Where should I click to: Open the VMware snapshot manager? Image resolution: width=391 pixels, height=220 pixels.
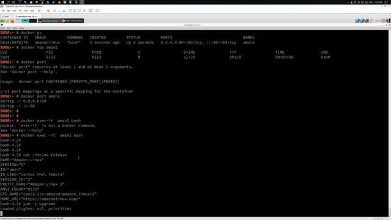[x=64, y=11]
